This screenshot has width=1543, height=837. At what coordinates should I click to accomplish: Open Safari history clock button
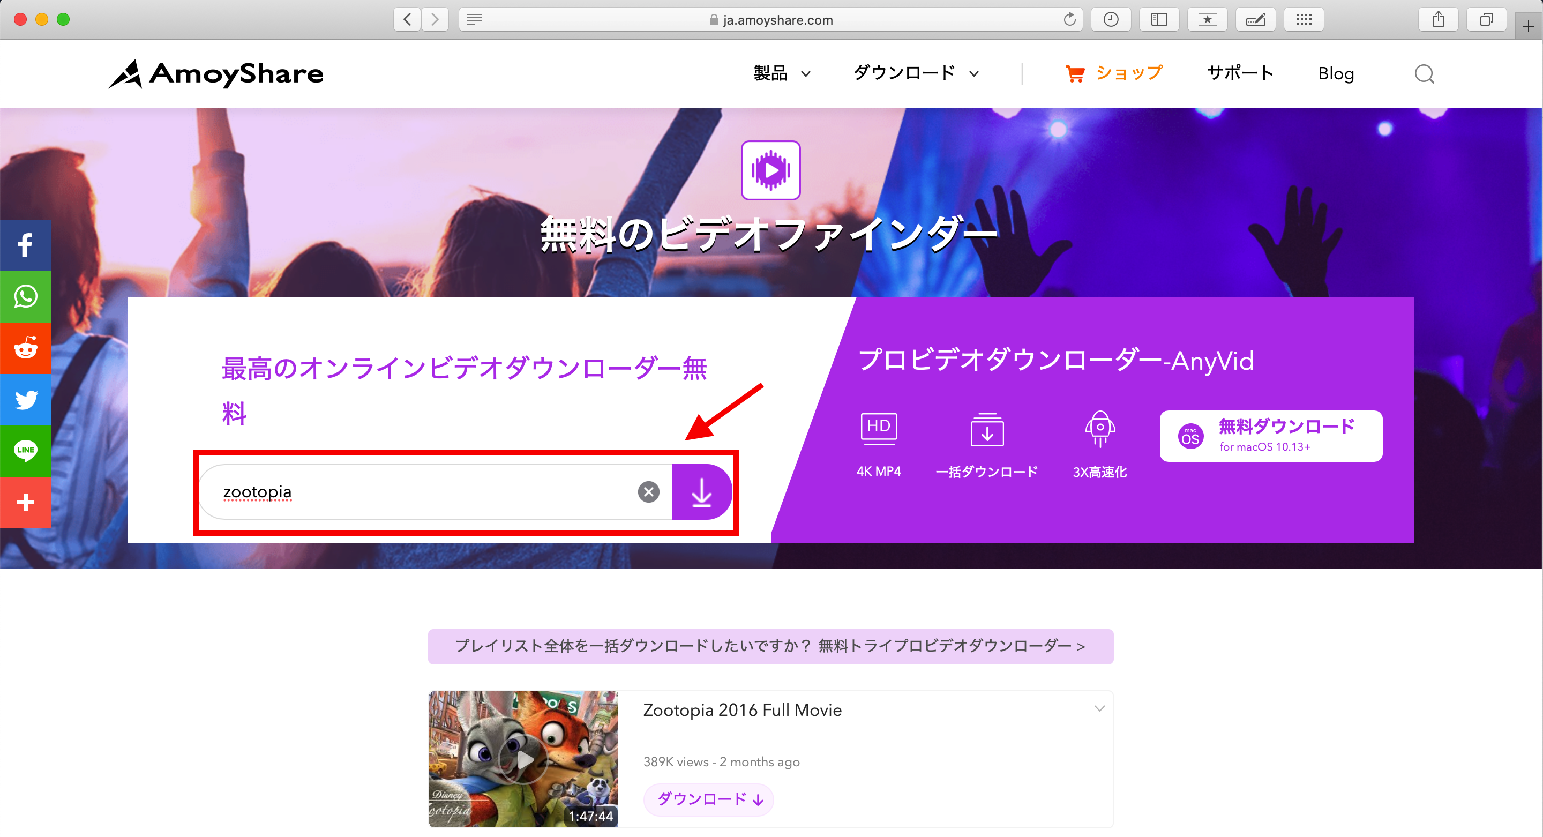(1111, 20)
